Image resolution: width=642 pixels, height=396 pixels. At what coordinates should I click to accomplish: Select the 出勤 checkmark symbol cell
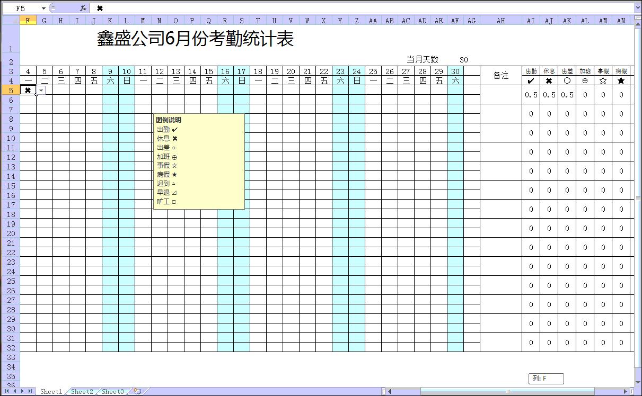(x=531, y=80)
